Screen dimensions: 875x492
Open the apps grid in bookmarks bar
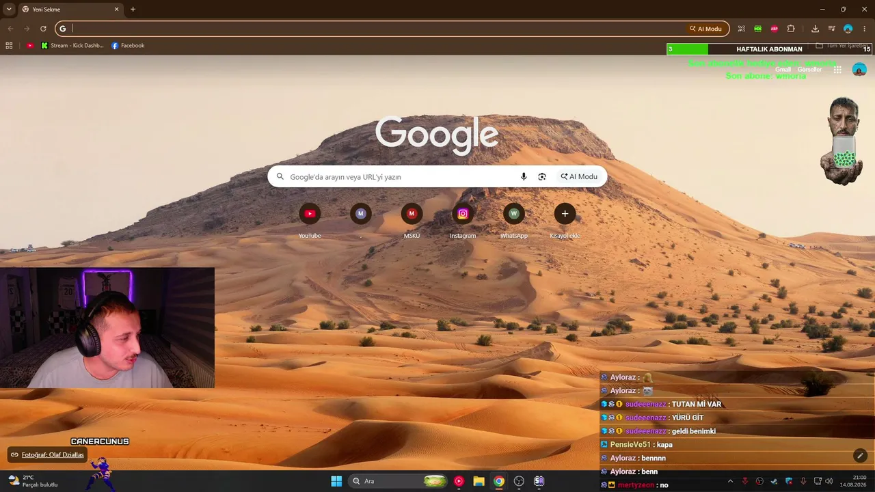[x=9, y=46]
